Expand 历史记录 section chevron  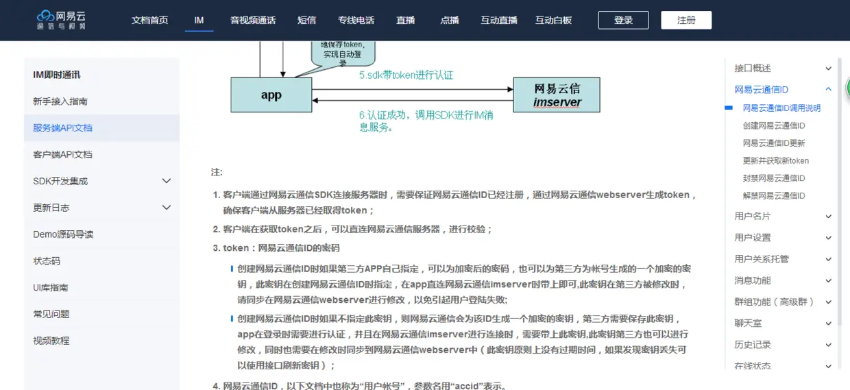[829, 345]
